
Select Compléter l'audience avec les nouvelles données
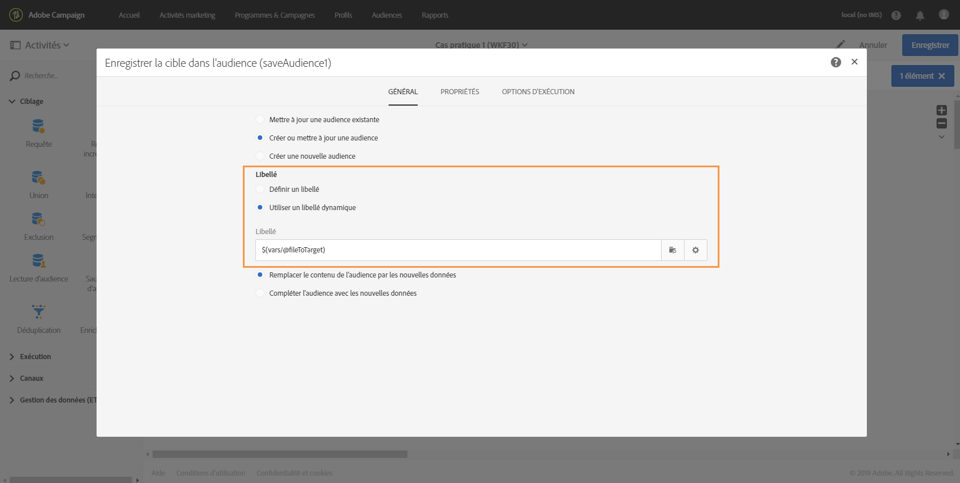pos(260,293)
